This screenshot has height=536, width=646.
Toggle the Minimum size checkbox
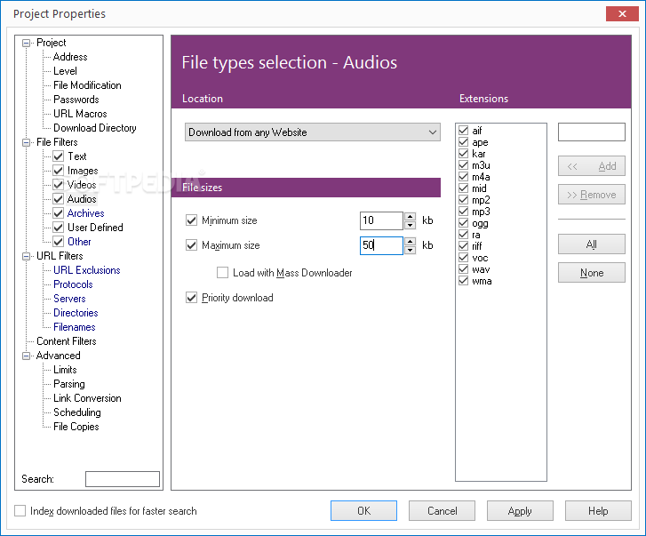(x=192, y=220)
